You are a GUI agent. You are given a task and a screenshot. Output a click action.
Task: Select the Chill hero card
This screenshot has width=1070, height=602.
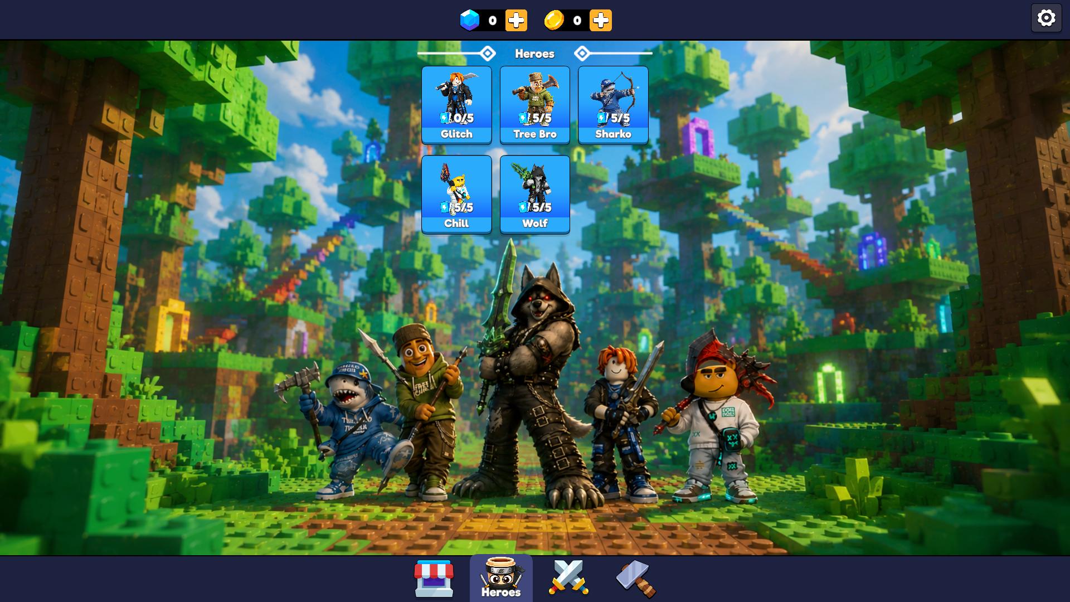(456, 194)
